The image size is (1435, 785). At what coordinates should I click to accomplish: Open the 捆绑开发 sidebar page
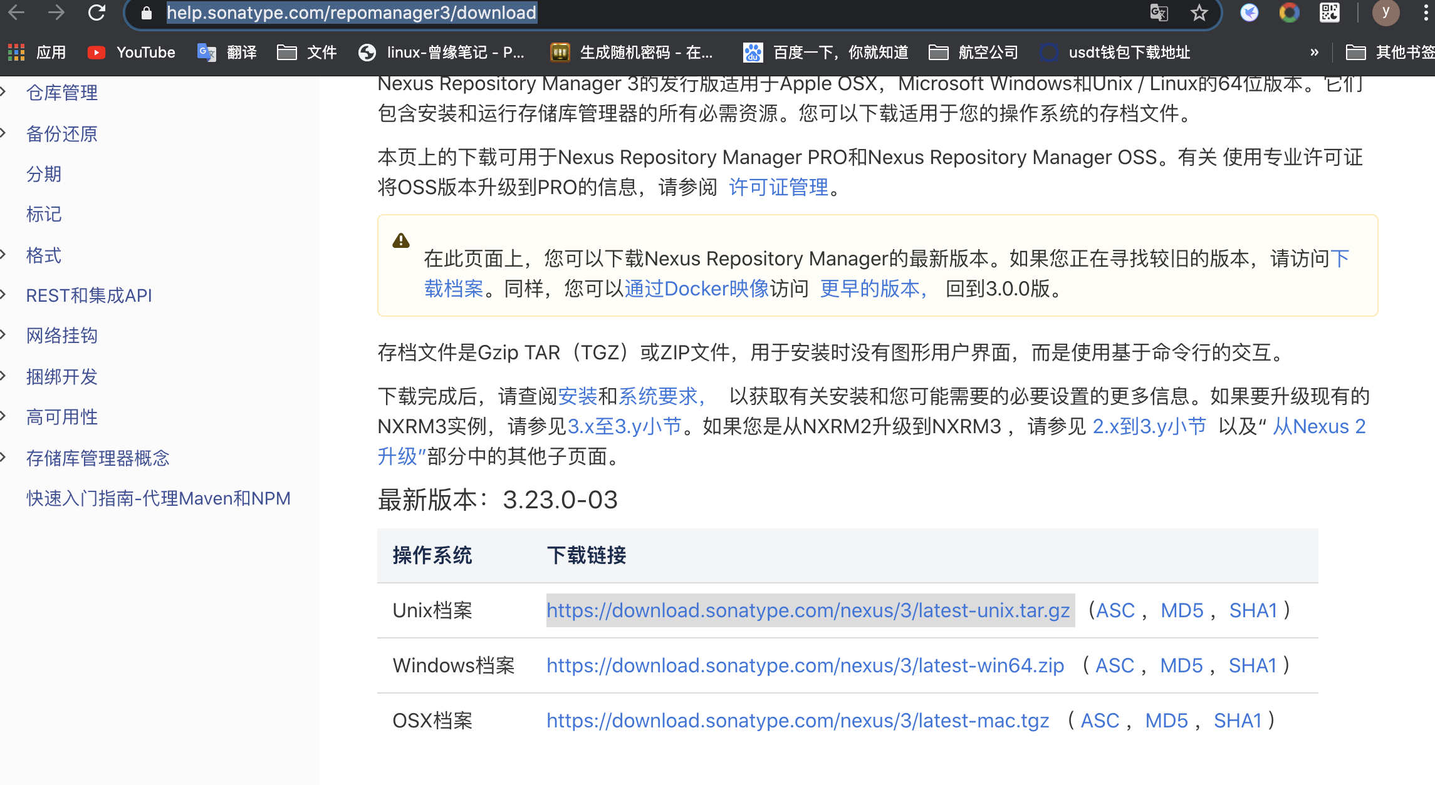pyautogui.click(x=62, y=376)
